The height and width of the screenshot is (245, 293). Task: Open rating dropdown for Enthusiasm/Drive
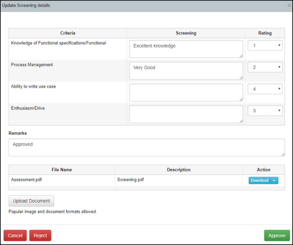tap(265, 111)
